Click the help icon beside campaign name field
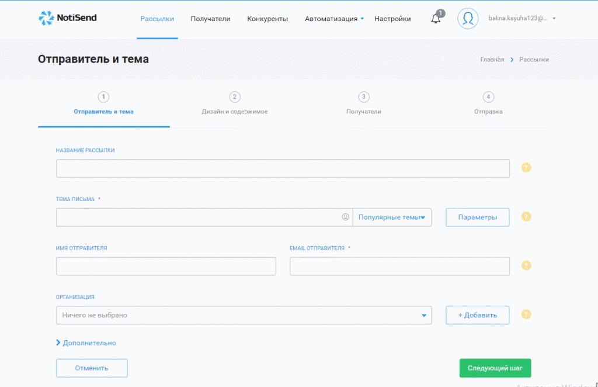 pos(526,168)
